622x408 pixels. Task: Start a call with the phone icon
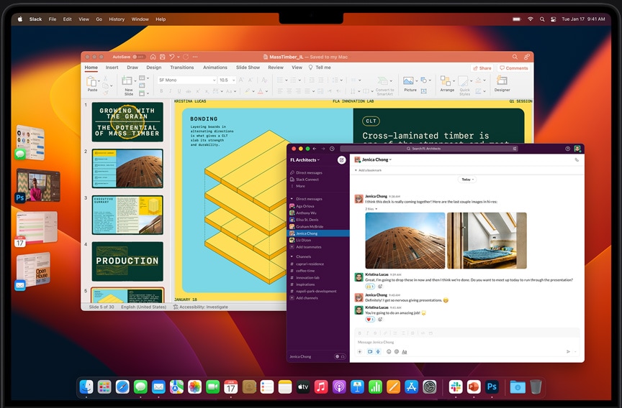coord(577,159)
